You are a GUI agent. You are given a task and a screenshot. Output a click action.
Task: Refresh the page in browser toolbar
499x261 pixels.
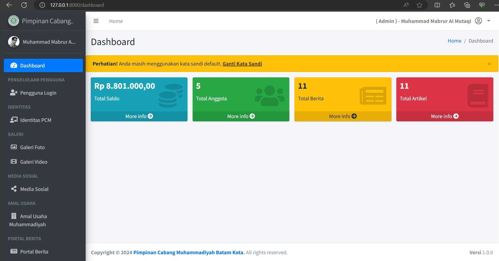coord(24,5)
